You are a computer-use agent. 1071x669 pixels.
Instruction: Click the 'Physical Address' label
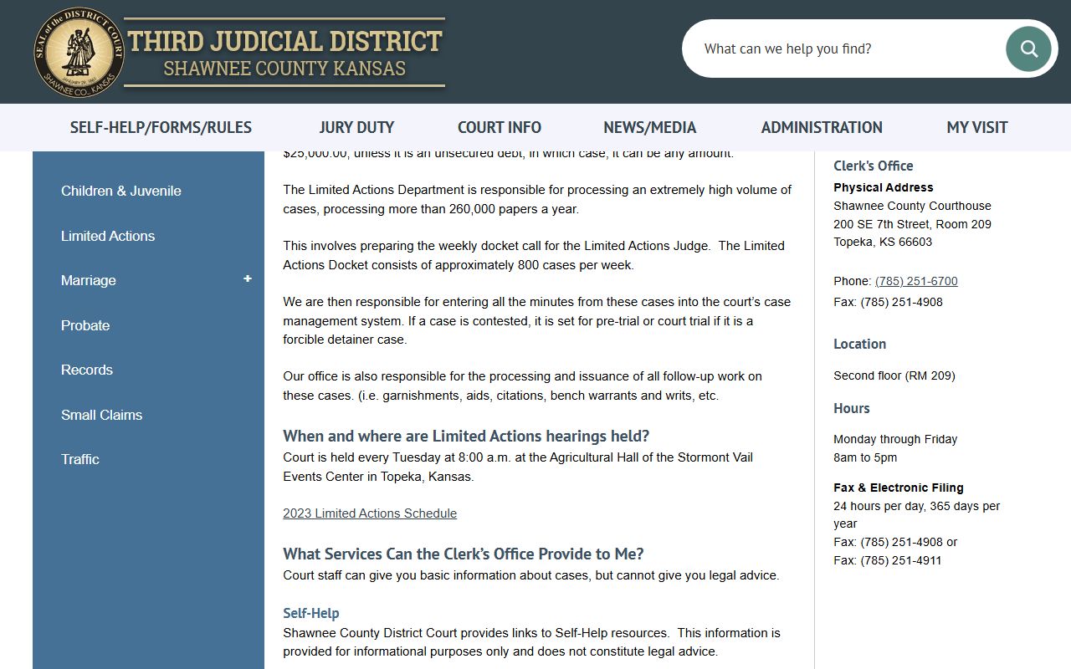[x=884, y=187]
